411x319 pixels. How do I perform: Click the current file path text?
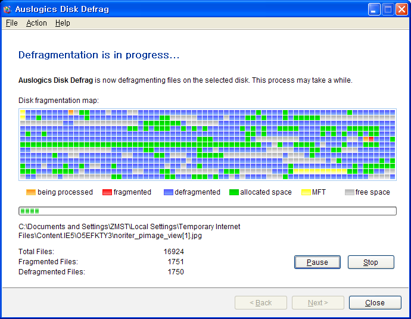click(129, 231)
